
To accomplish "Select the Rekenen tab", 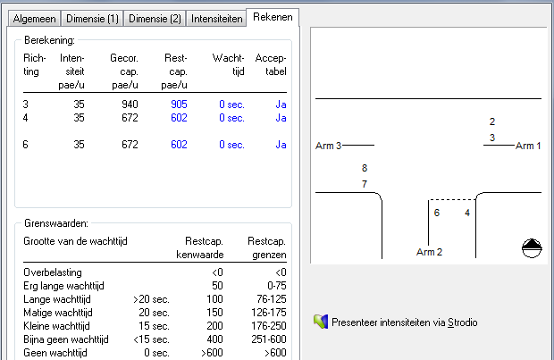I will tap(273, 17).
